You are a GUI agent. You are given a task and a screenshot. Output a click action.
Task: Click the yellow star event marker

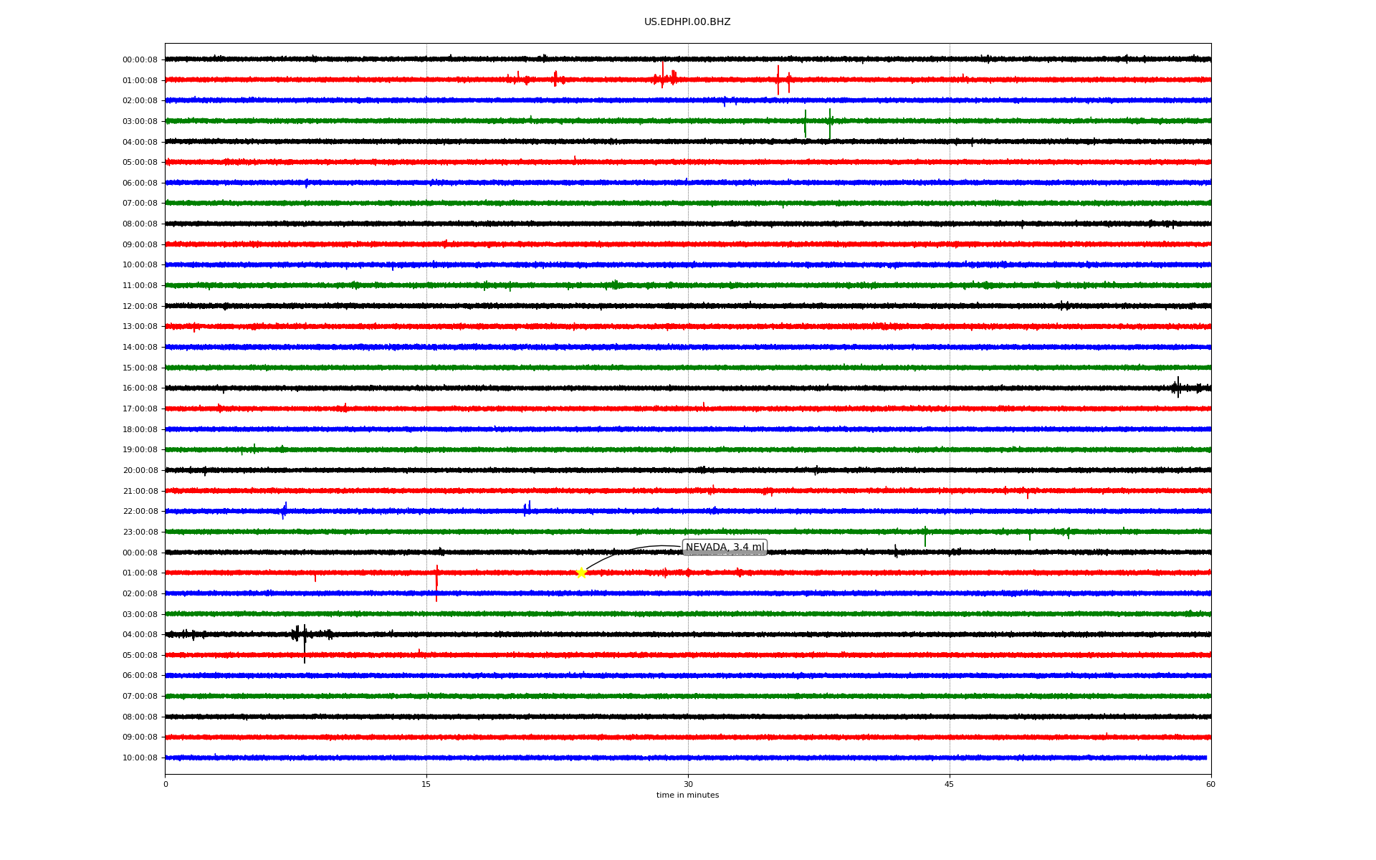(581, 573)
